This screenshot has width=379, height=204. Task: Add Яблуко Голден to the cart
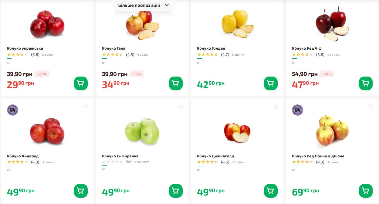coord(271,83)
